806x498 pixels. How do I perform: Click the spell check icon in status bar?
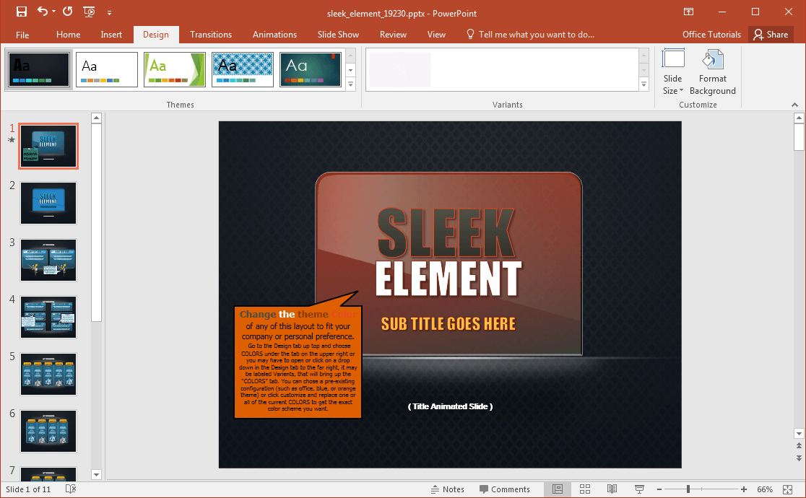pos(71,489)
